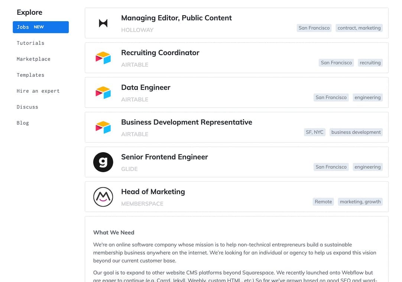402x282 pixels.
Task: Click the Airtable logo beside Data Engineer
Action: 103,92
